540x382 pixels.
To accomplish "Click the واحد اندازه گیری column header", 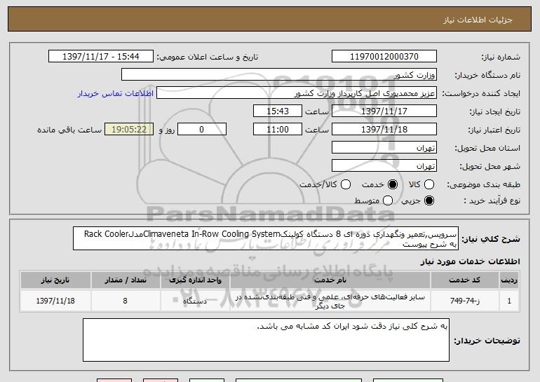I will pos(195,280).
